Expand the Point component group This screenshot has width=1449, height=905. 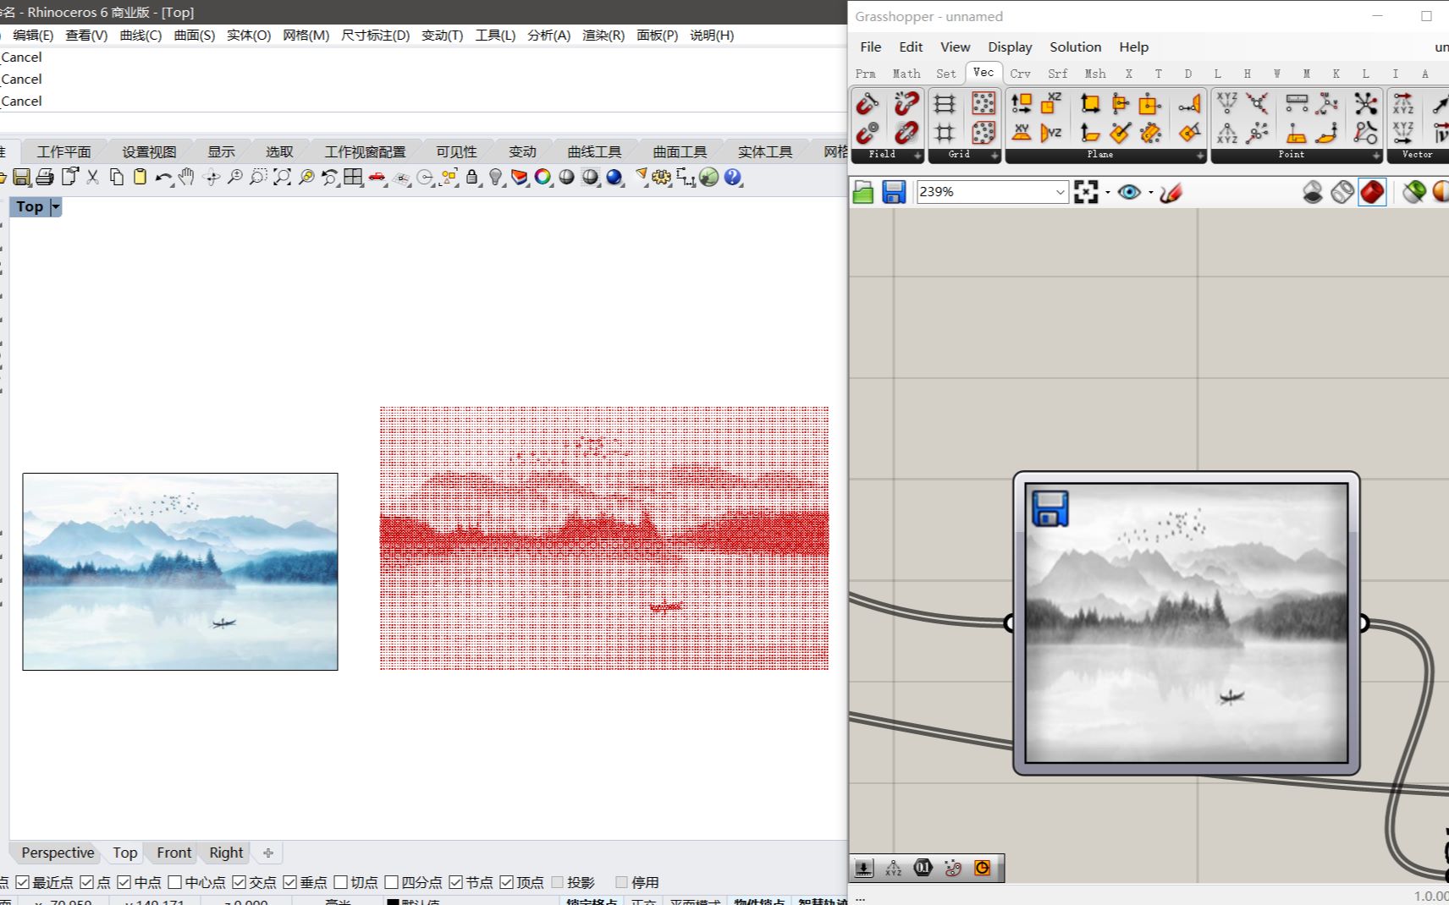click(x=1376, y=155)
